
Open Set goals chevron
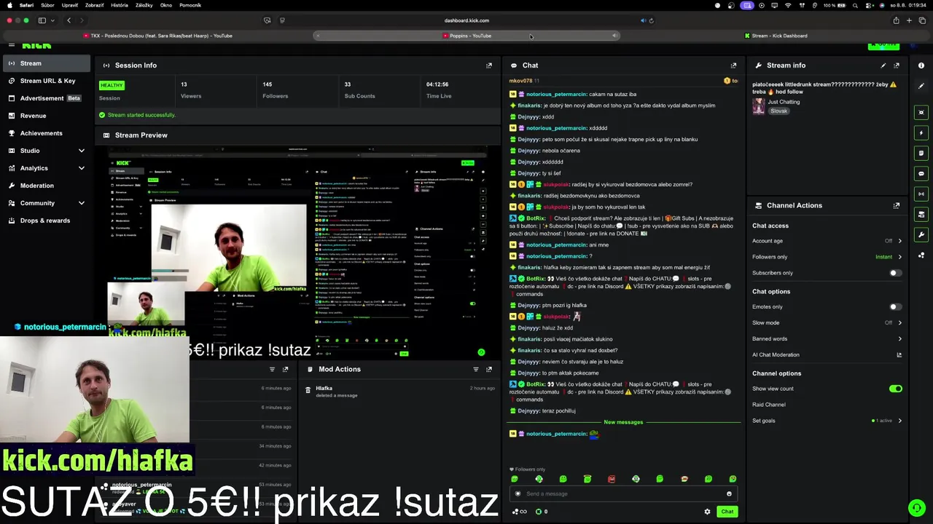click(899, 421)
